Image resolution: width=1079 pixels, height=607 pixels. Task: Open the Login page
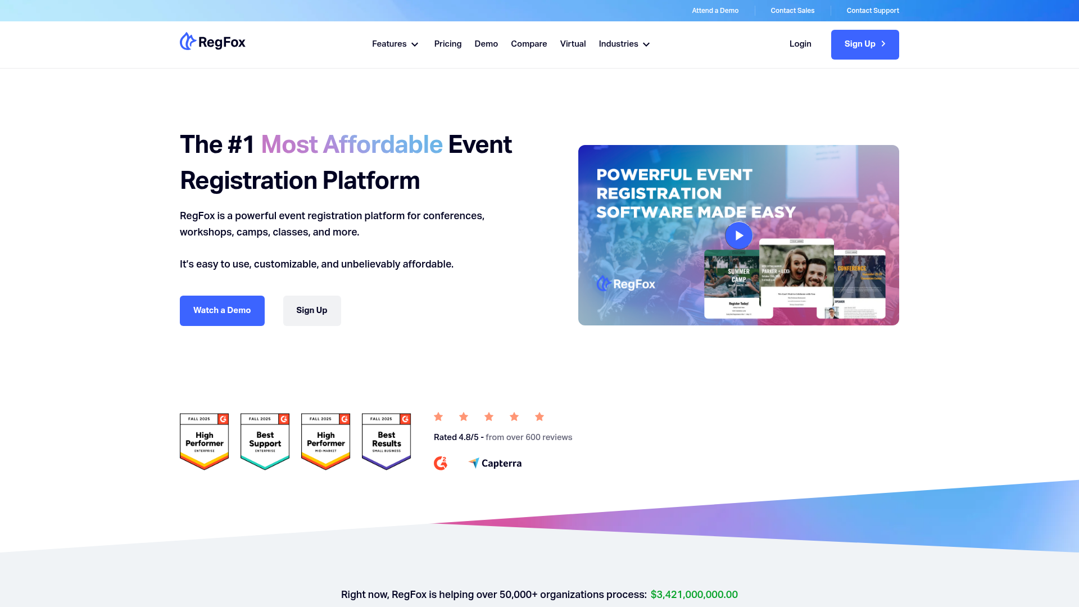pyautogui.click(x=800, y=44)
